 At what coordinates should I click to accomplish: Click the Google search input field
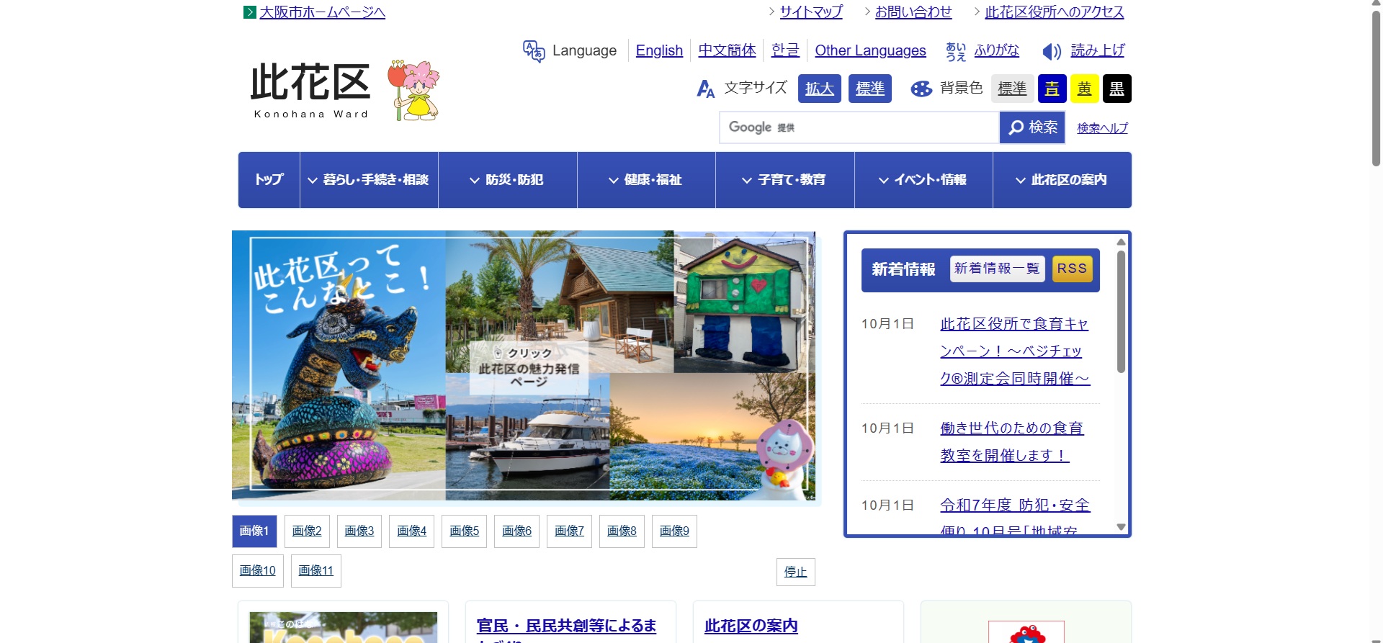click(x=859, y=127)
